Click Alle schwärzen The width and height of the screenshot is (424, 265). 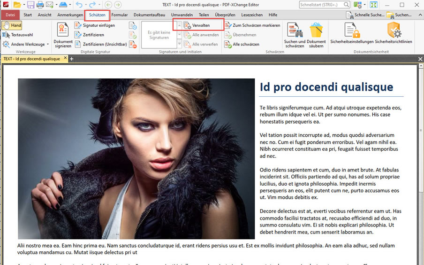pos(242,44)
